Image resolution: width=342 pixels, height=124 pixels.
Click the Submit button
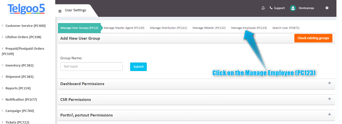[x=138, y=67]
